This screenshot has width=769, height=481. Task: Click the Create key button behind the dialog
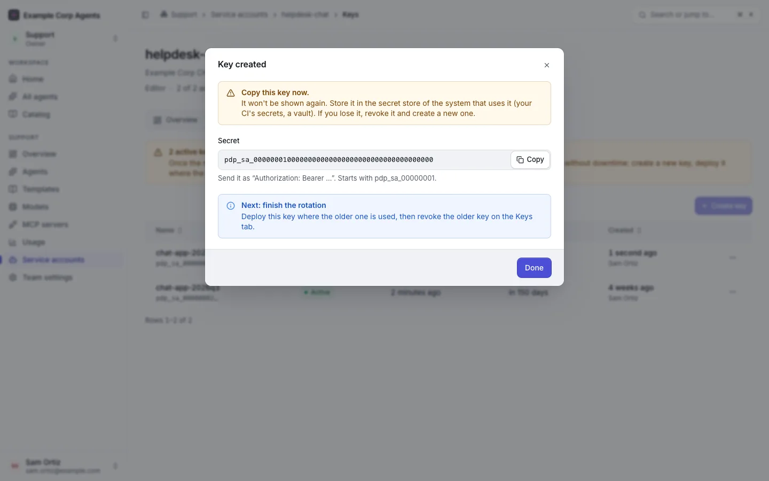pyautogui.click(x=724, y=206)
